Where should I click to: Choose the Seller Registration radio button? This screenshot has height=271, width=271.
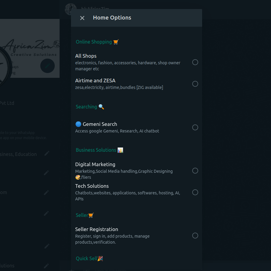(195, 236)
